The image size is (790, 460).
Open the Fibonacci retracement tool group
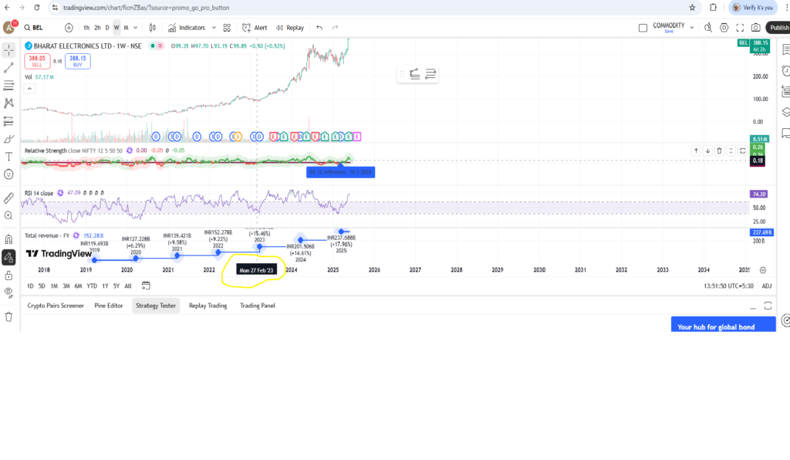click(x=8, y=86)
